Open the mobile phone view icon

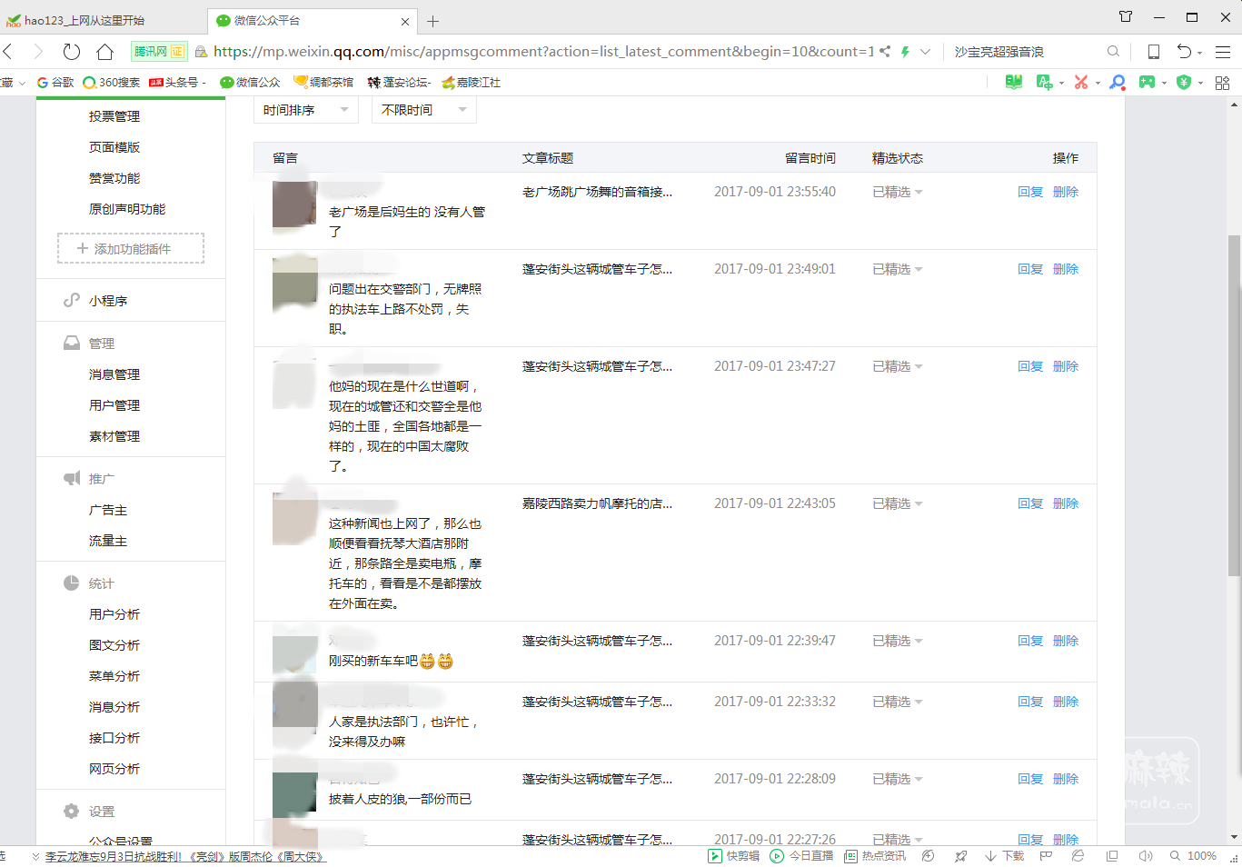pyautogui.click(x=1153, y=52)
